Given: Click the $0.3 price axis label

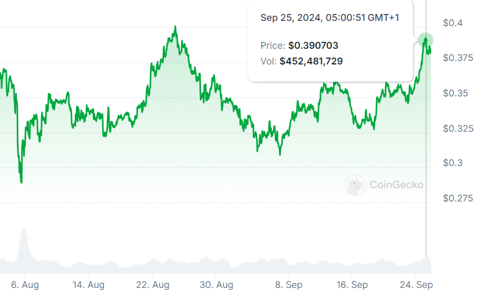Looking at the screenshot, I should [452, 163].
